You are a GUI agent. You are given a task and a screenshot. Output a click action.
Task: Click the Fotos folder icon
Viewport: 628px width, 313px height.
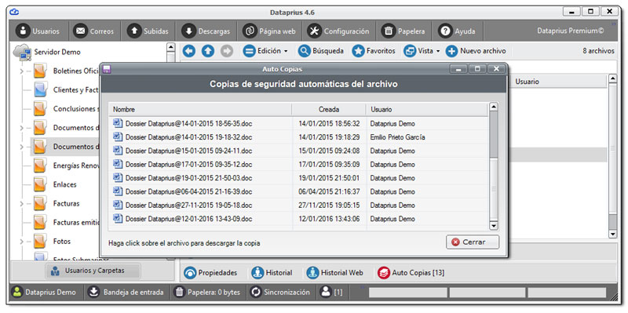coord(40,242)
